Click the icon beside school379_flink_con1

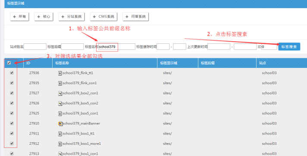coord(60,83)
